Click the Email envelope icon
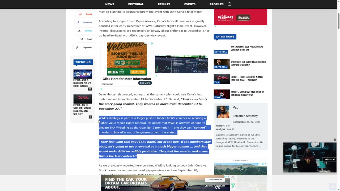This screenshot has height=191, width=340. (x=81, y=39)
